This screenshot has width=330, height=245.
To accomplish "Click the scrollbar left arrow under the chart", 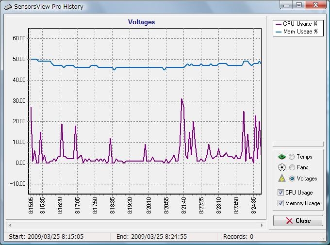I will (10, 225).
